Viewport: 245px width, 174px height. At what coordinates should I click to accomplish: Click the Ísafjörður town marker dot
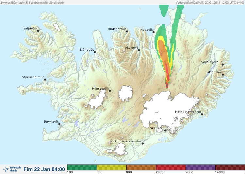click(x=38, y=31)
